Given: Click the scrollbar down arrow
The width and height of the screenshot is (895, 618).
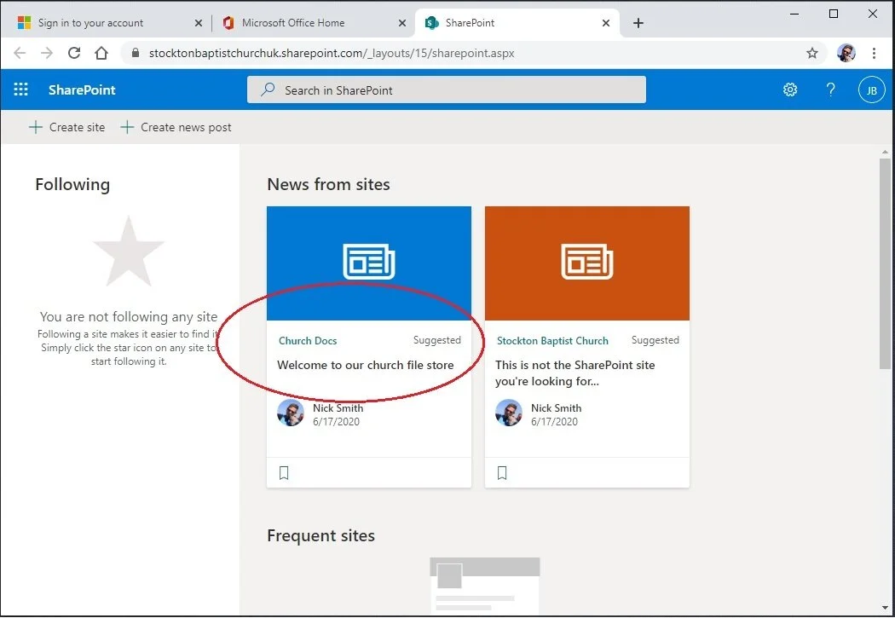Looking at the screenshot, I should click(x=885, y=609).
